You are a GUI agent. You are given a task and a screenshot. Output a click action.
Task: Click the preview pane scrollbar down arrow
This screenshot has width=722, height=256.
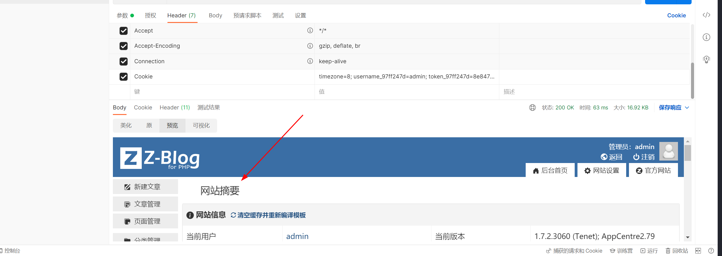688,237
